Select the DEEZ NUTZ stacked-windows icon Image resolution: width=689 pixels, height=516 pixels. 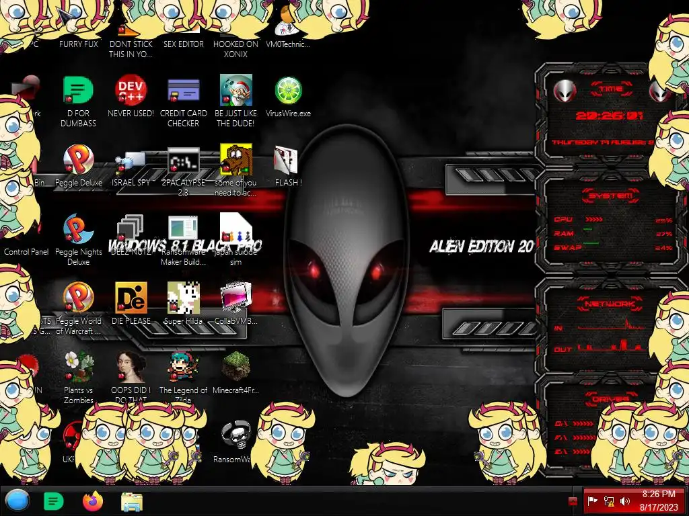[x=130, y=228]
